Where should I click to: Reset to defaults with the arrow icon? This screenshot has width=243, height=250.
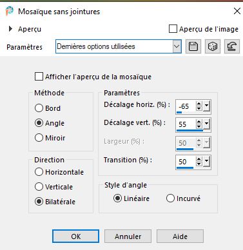[232, 46]
